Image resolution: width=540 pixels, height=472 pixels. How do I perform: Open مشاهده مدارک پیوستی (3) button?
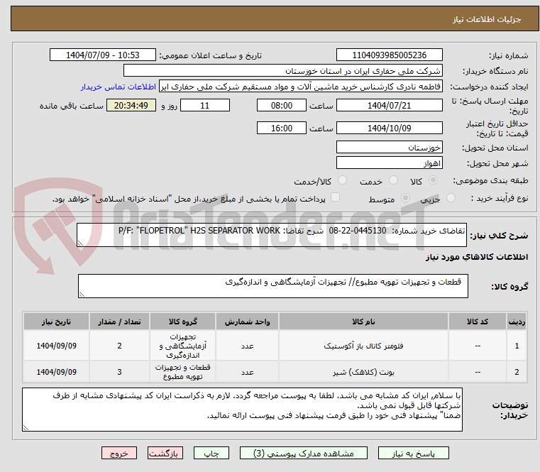(x=304, y=453)
